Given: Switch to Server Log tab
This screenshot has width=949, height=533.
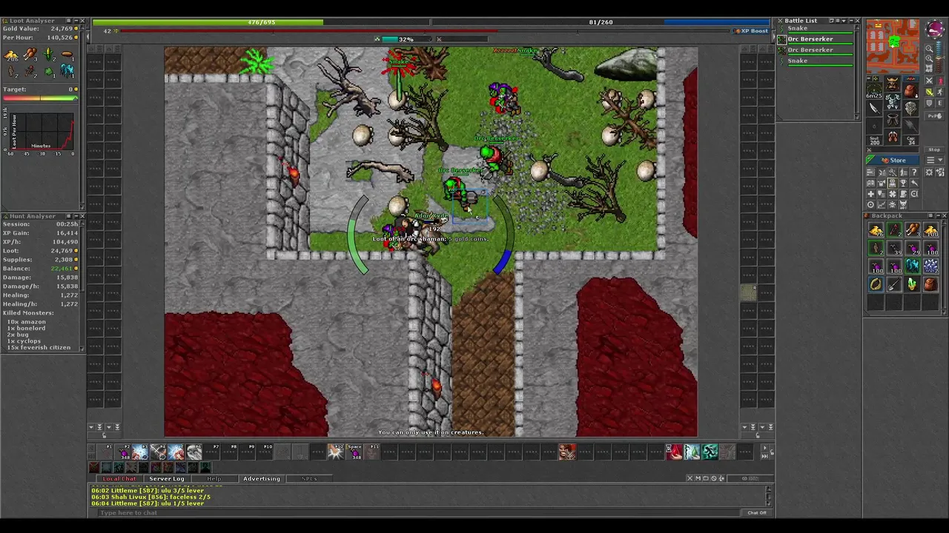Looking at the screenshot, I should click(x=166, y=479).
